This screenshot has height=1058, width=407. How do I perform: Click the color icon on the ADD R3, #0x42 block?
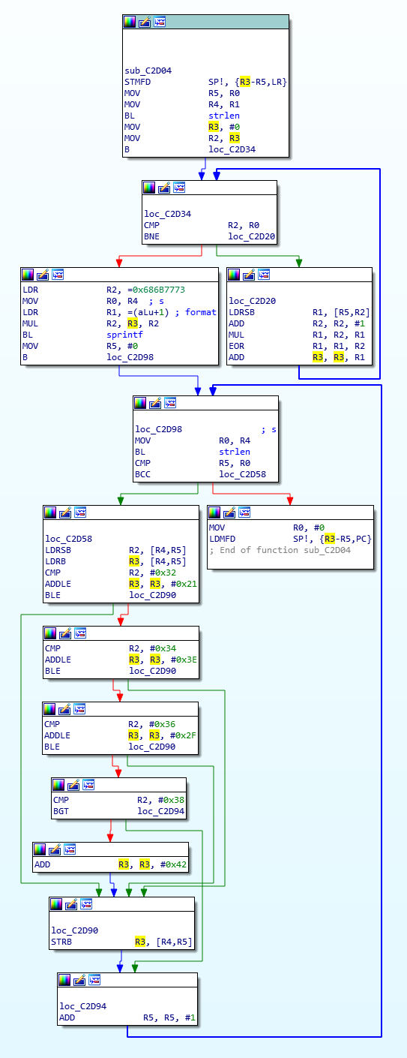40,849
